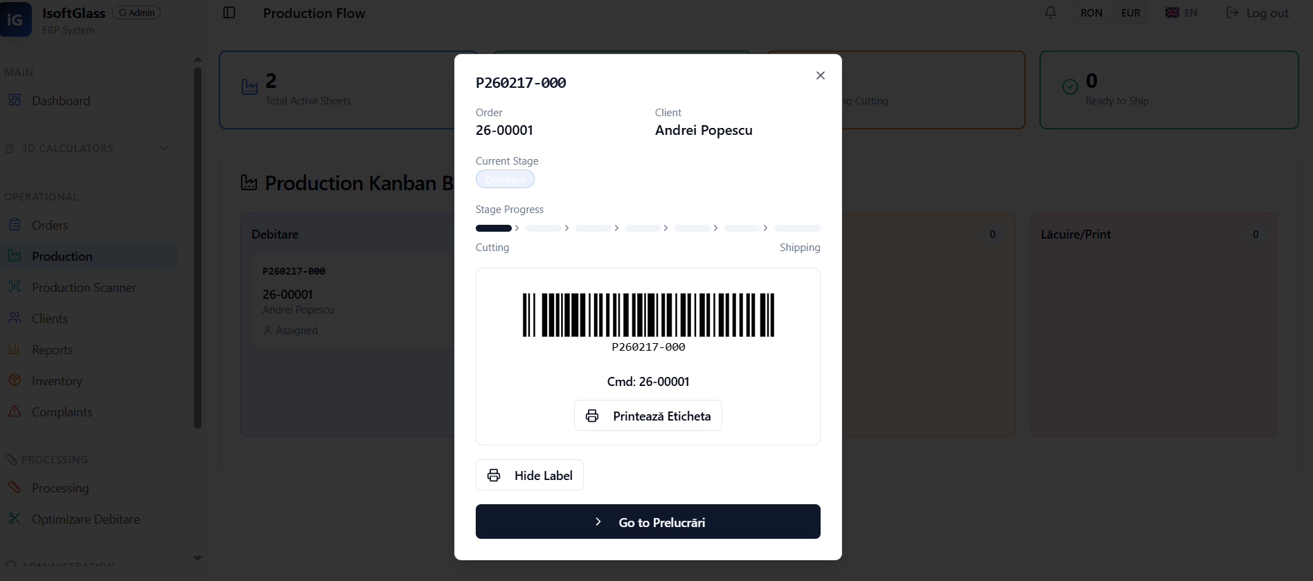Close the P260217-000 dialog
Viewport: 1313px width, 581px height.
[820, 75]
